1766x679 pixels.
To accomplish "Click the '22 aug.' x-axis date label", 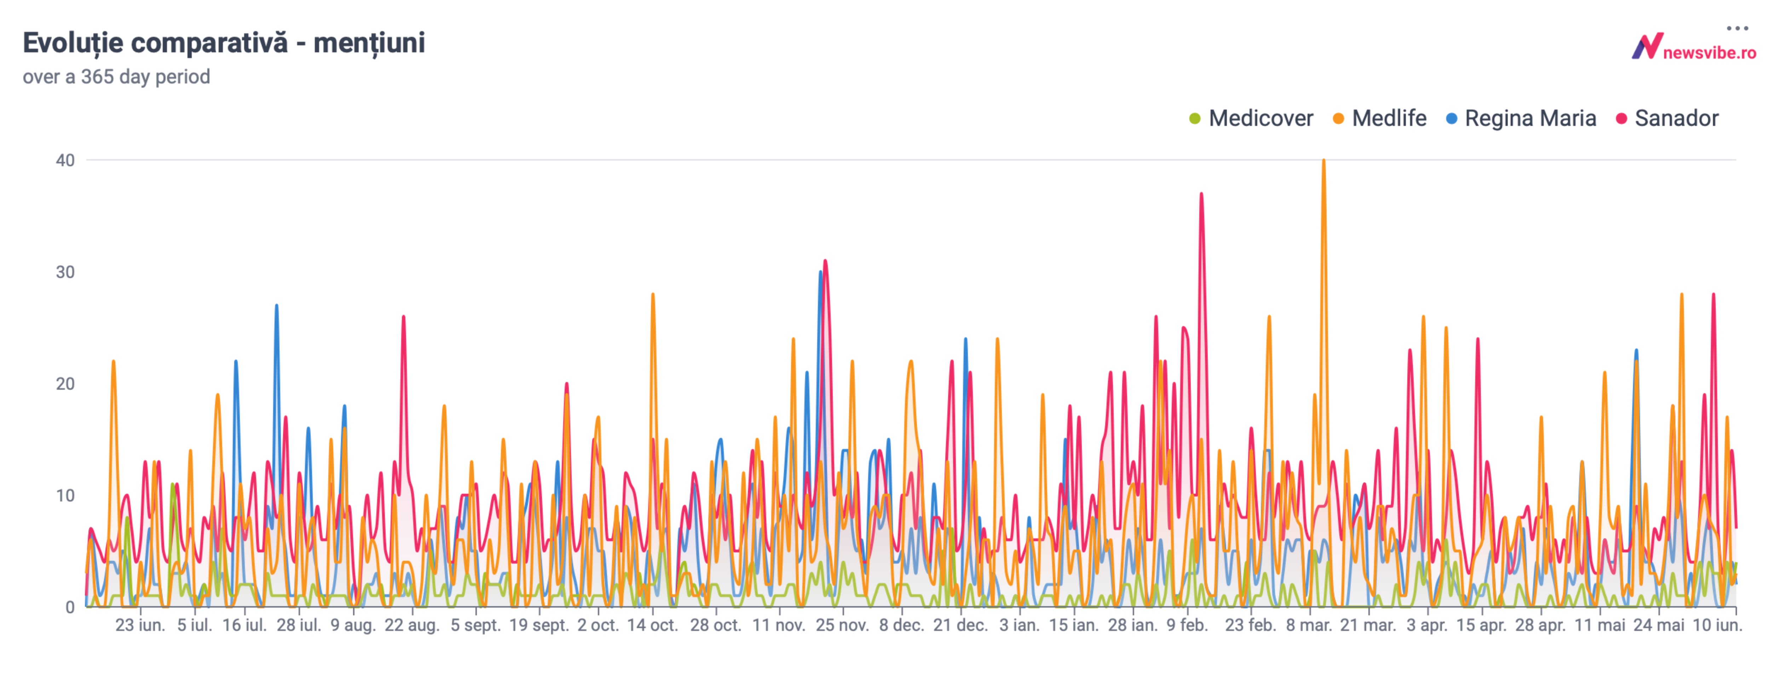I will [x=412, y=626].
